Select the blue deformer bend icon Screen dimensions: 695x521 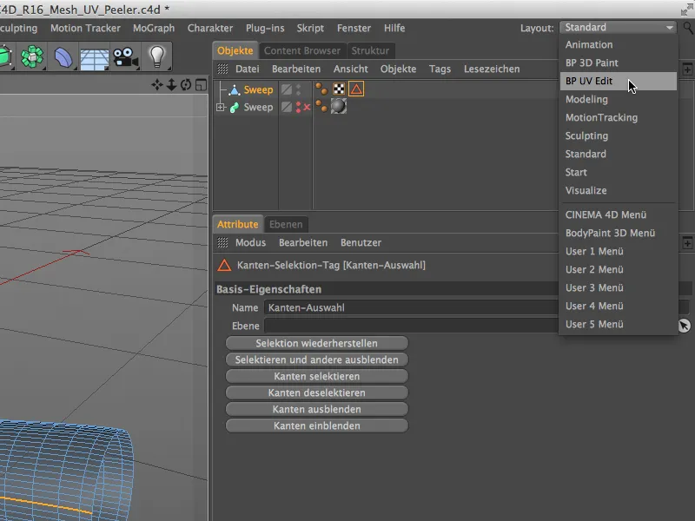pyautogui.click(x=63, y=57)
